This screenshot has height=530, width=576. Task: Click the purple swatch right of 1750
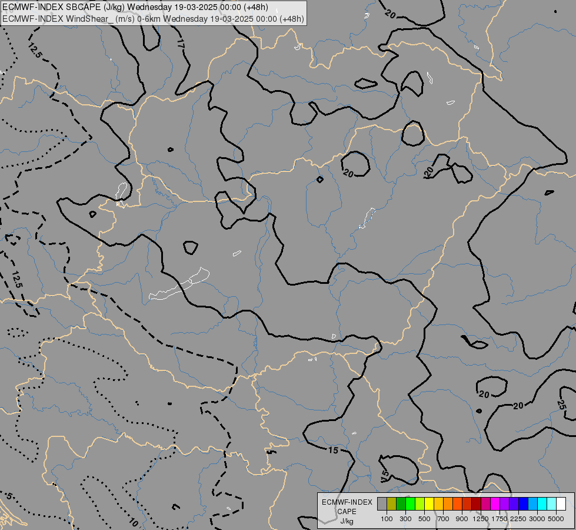[504, 504]
